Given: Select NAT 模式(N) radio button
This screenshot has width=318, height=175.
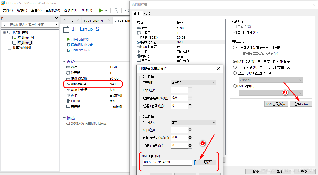Looking at the screenshot, I should tap(235, 62).
